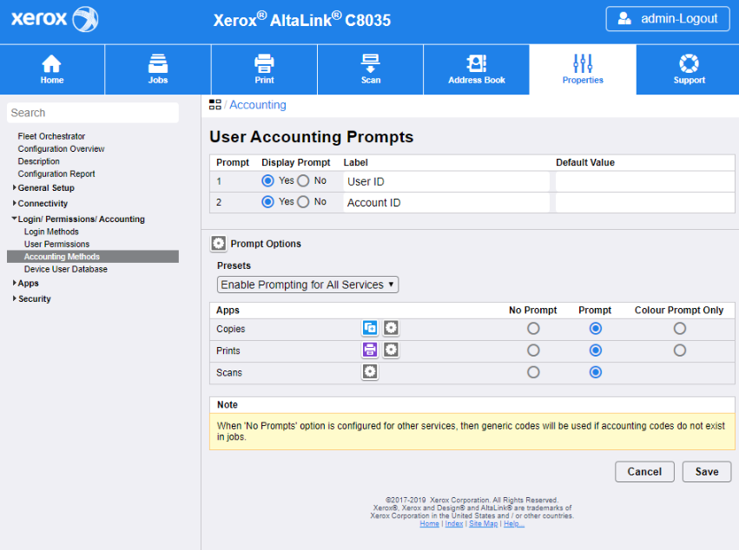Click the Address Book icon
Viewport: 739px width, 550px height.
coord(476,64)
